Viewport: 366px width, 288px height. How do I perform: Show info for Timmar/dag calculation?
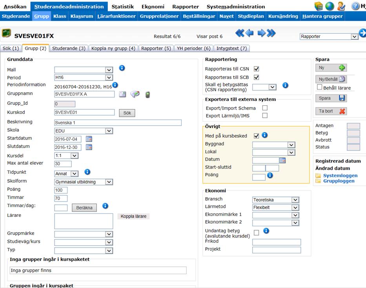[x=105, y=206]
